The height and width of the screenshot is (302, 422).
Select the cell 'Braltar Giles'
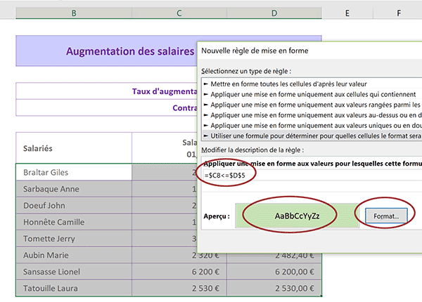(74, 172)
